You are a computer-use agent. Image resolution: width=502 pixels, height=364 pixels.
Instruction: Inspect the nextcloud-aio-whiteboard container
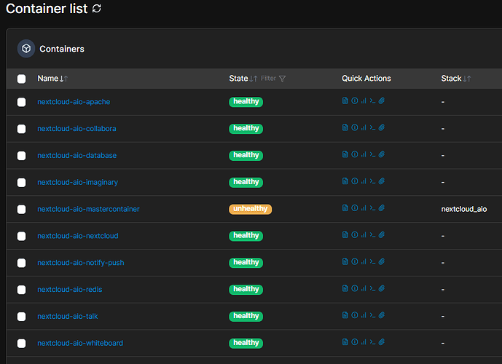pos(354,343)
